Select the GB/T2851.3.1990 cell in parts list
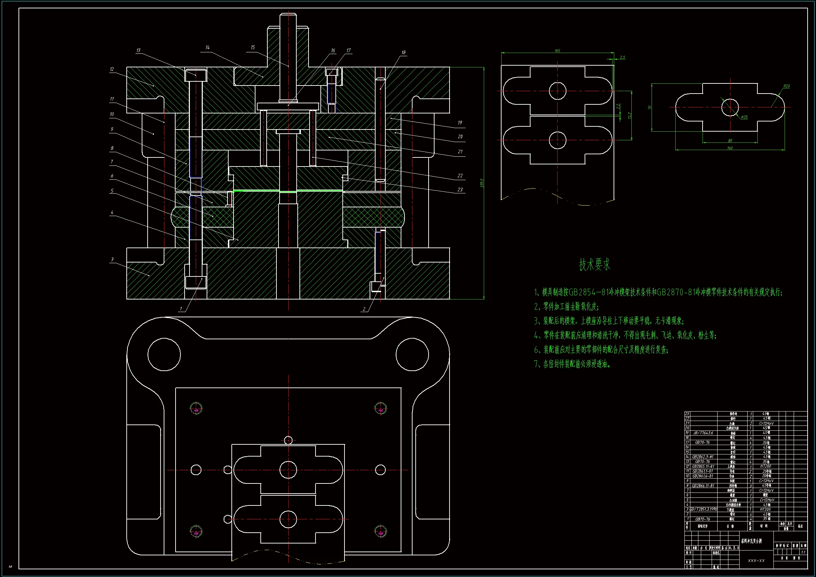The width and height of the screenshot is (816, 577). 703,509
